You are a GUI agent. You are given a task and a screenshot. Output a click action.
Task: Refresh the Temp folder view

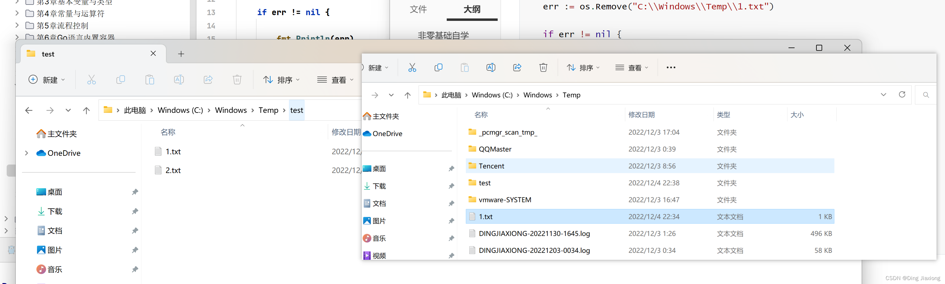tap(902, 95)
